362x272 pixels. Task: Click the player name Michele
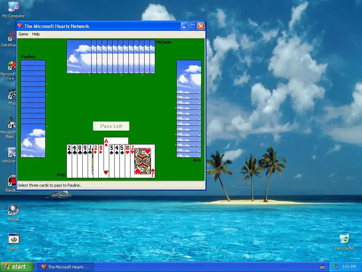click(163, 42)
